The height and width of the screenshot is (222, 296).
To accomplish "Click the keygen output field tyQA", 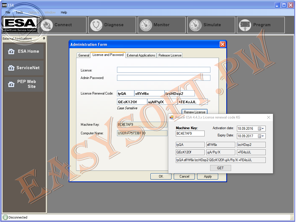I will 190,145.
